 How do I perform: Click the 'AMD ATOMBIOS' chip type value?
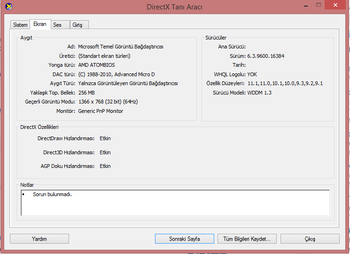[96, 65]
